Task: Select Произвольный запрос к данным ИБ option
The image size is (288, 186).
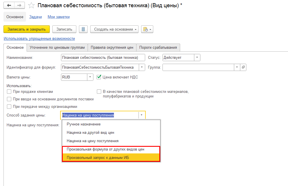Action: (97, 157)
